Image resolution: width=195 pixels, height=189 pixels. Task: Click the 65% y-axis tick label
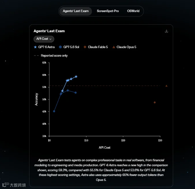tap(44, 62)
